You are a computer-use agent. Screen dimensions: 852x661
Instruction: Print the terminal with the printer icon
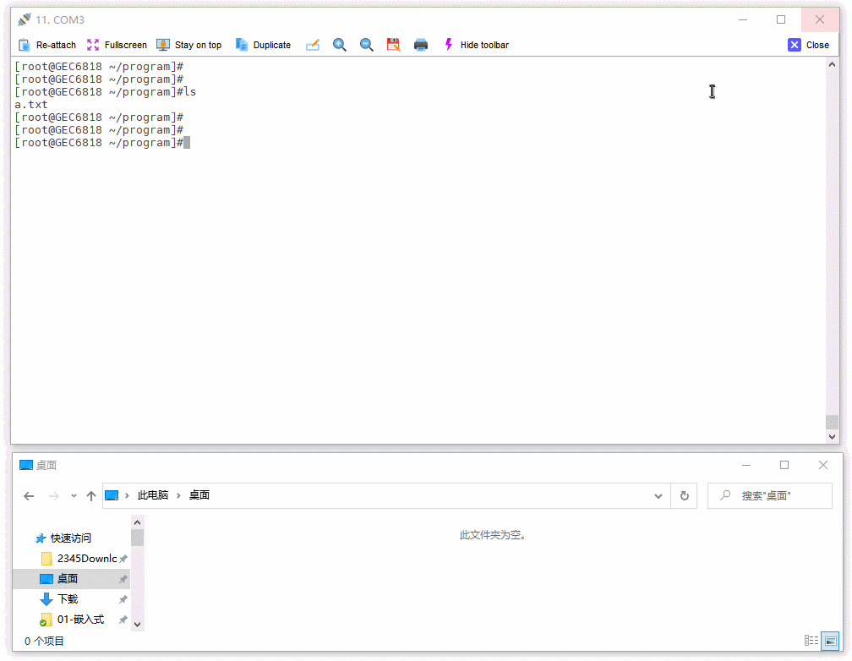tap(421, 45)
